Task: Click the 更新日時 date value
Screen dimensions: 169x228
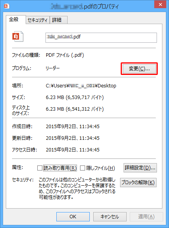Action: pyautogui.click(x=73, y=138)
